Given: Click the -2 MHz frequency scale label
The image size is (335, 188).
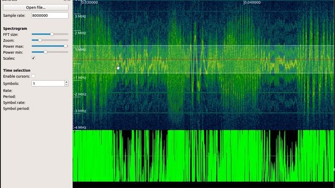Looking at the screenshot, I should coord(80,94).
